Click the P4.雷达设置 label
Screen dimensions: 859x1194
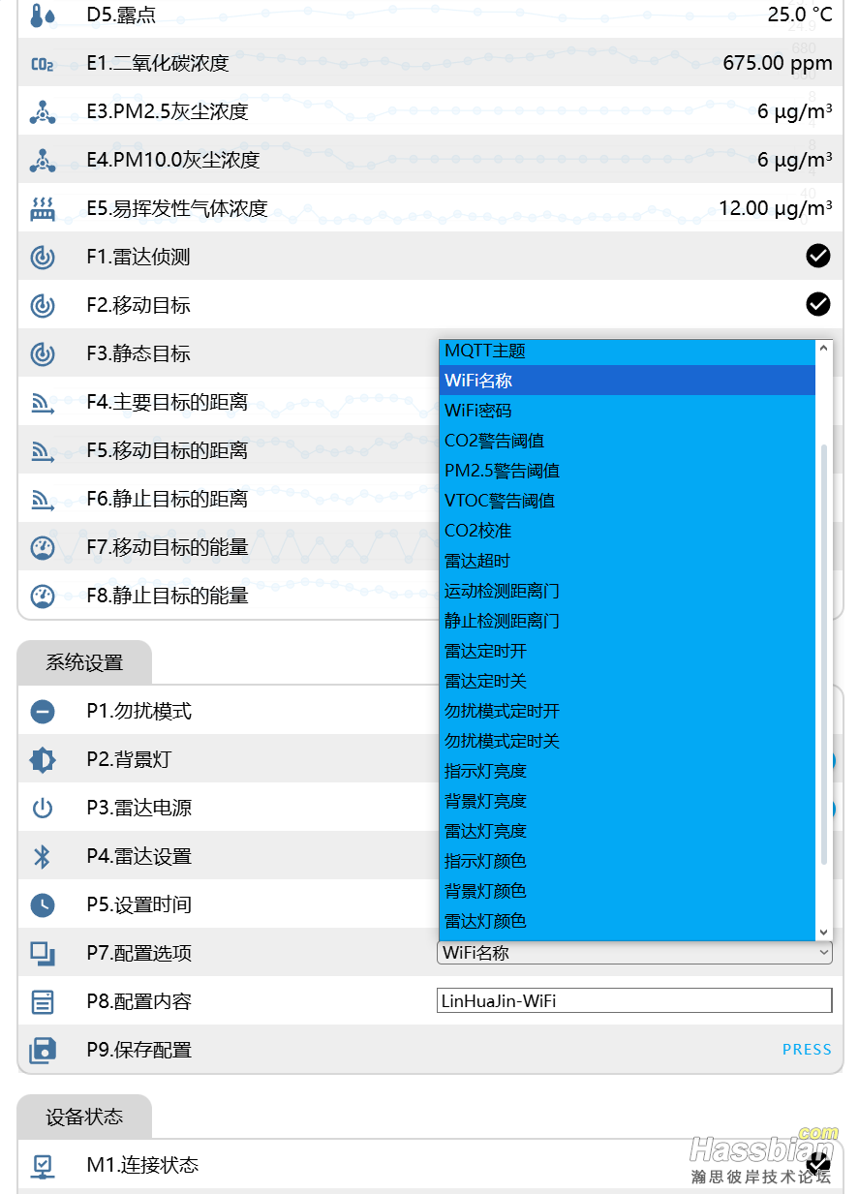(x=139, y=856)
